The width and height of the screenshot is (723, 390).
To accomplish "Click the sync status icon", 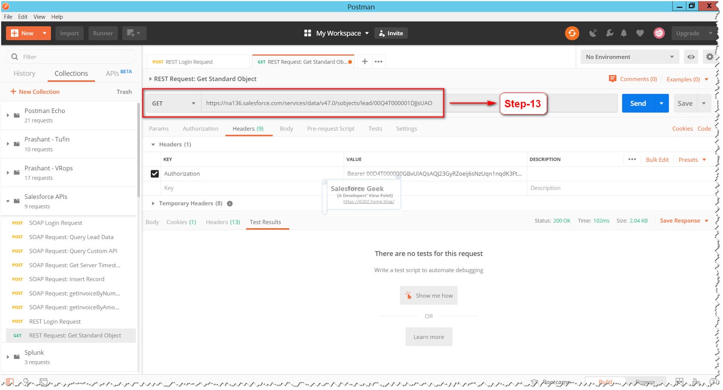I will pyautogui.click(x=572, y=33).
